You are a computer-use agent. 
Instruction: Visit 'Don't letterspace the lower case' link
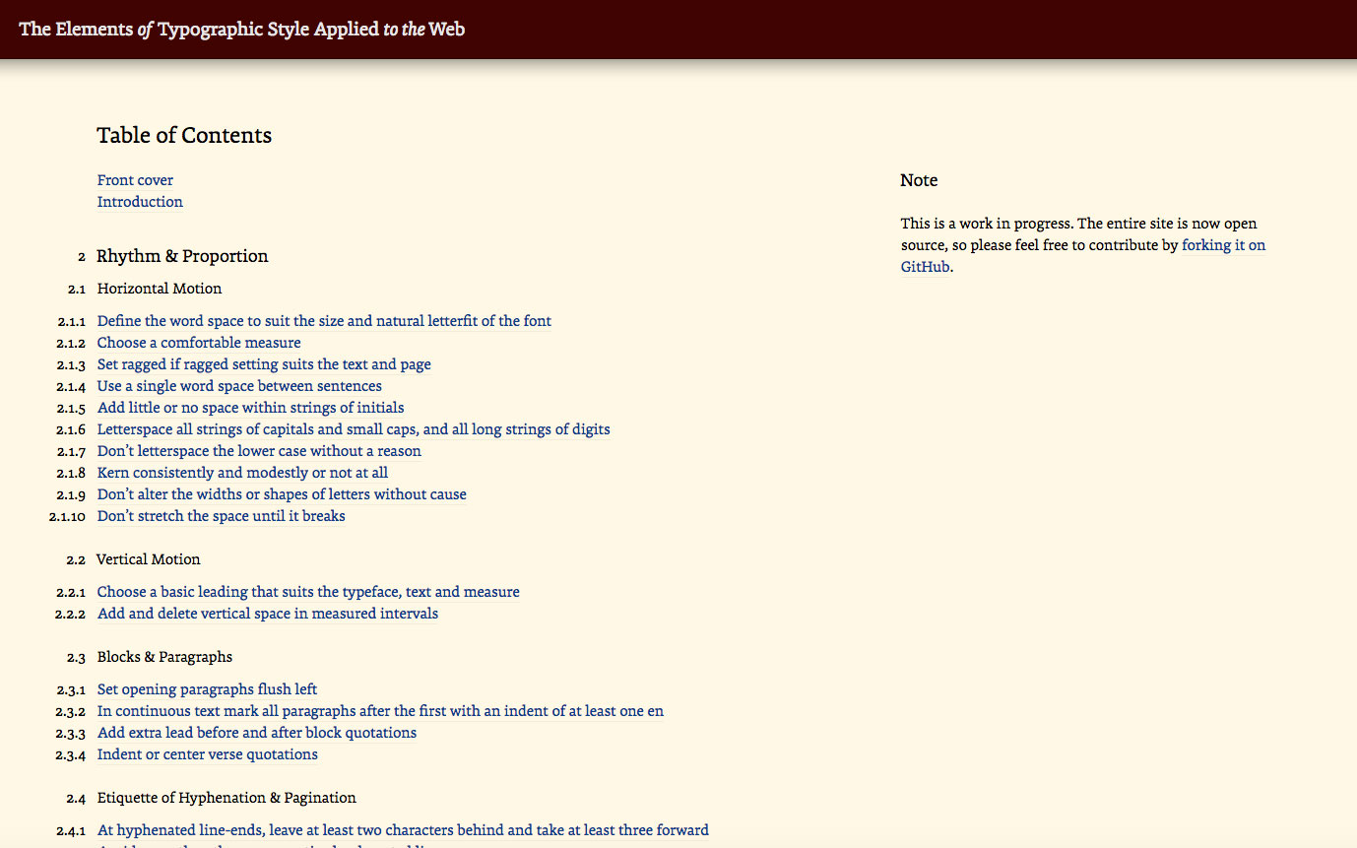pyautogui.click(x=259, y=451)
